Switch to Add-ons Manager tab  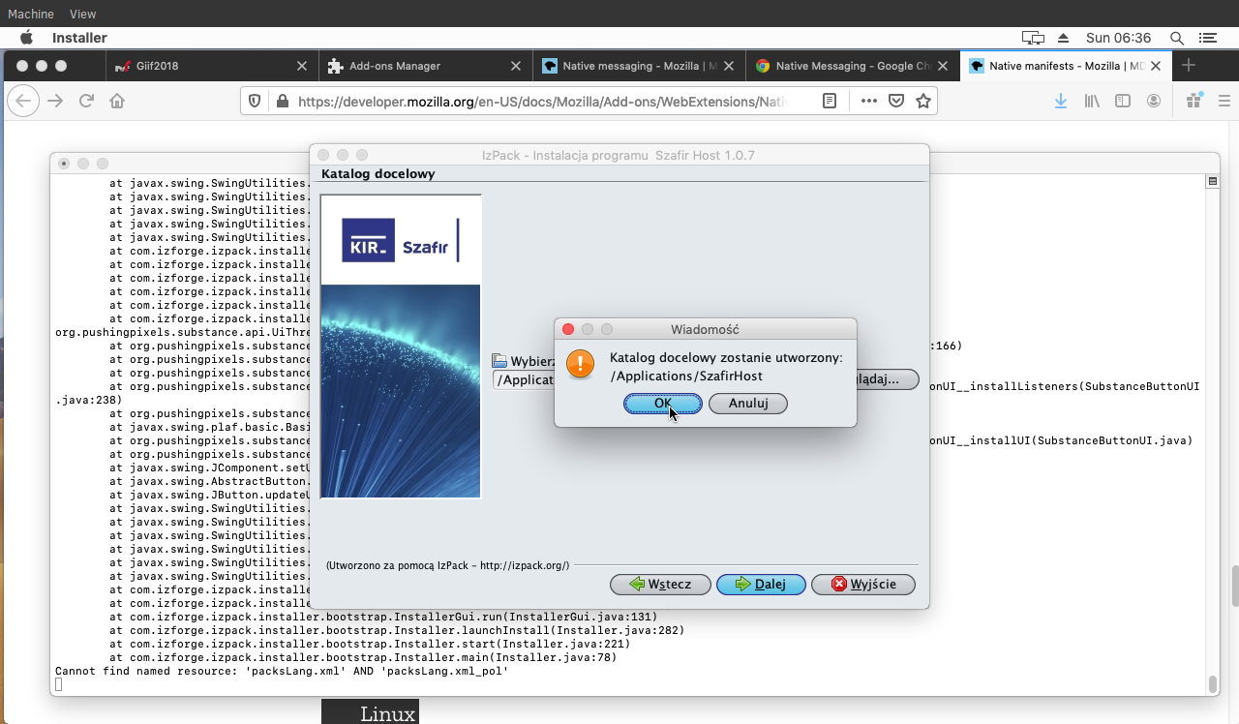394,66
